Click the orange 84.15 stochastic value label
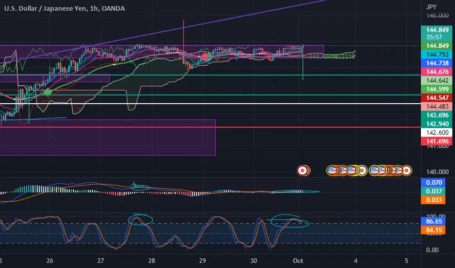The height and width of the screenshot is (268, 455). coord(433,230)
